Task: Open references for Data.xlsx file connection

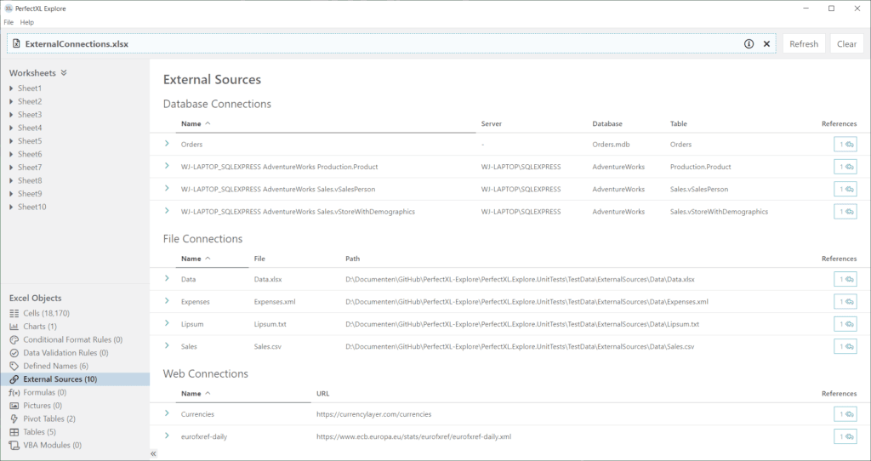Action: pyautogui.click(x=845, y=279)
